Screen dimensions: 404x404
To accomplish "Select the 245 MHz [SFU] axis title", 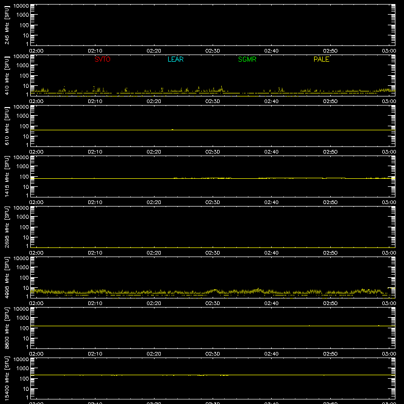I will pyautogui.click(x=7, y=25).
